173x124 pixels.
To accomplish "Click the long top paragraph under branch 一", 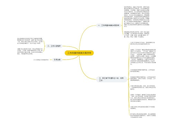I will (x=137, y=17).
